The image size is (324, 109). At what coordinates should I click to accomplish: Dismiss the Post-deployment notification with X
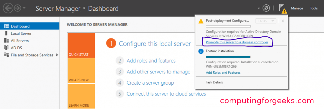[x=283, y=21]
